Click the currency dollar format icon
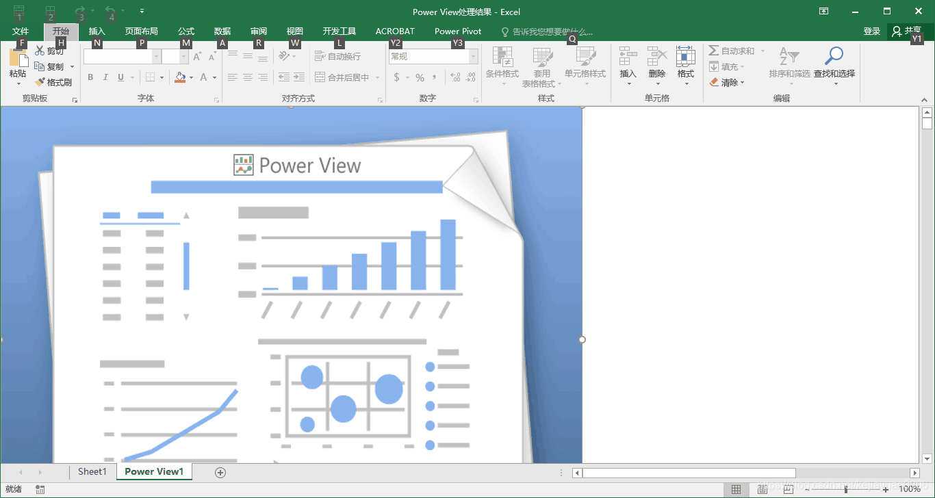This screenshot has width=935, height=498. (396, 77)
